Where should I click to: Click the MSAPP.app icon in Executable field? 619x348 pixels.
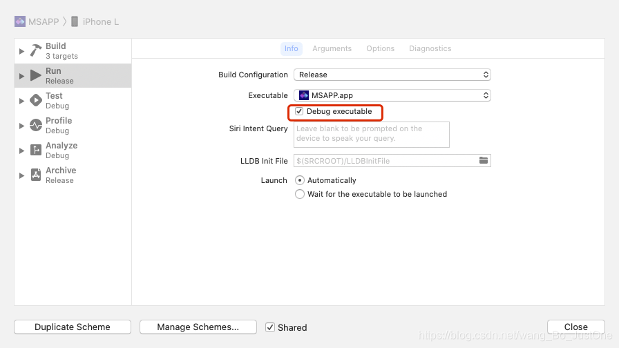point(303,95)
